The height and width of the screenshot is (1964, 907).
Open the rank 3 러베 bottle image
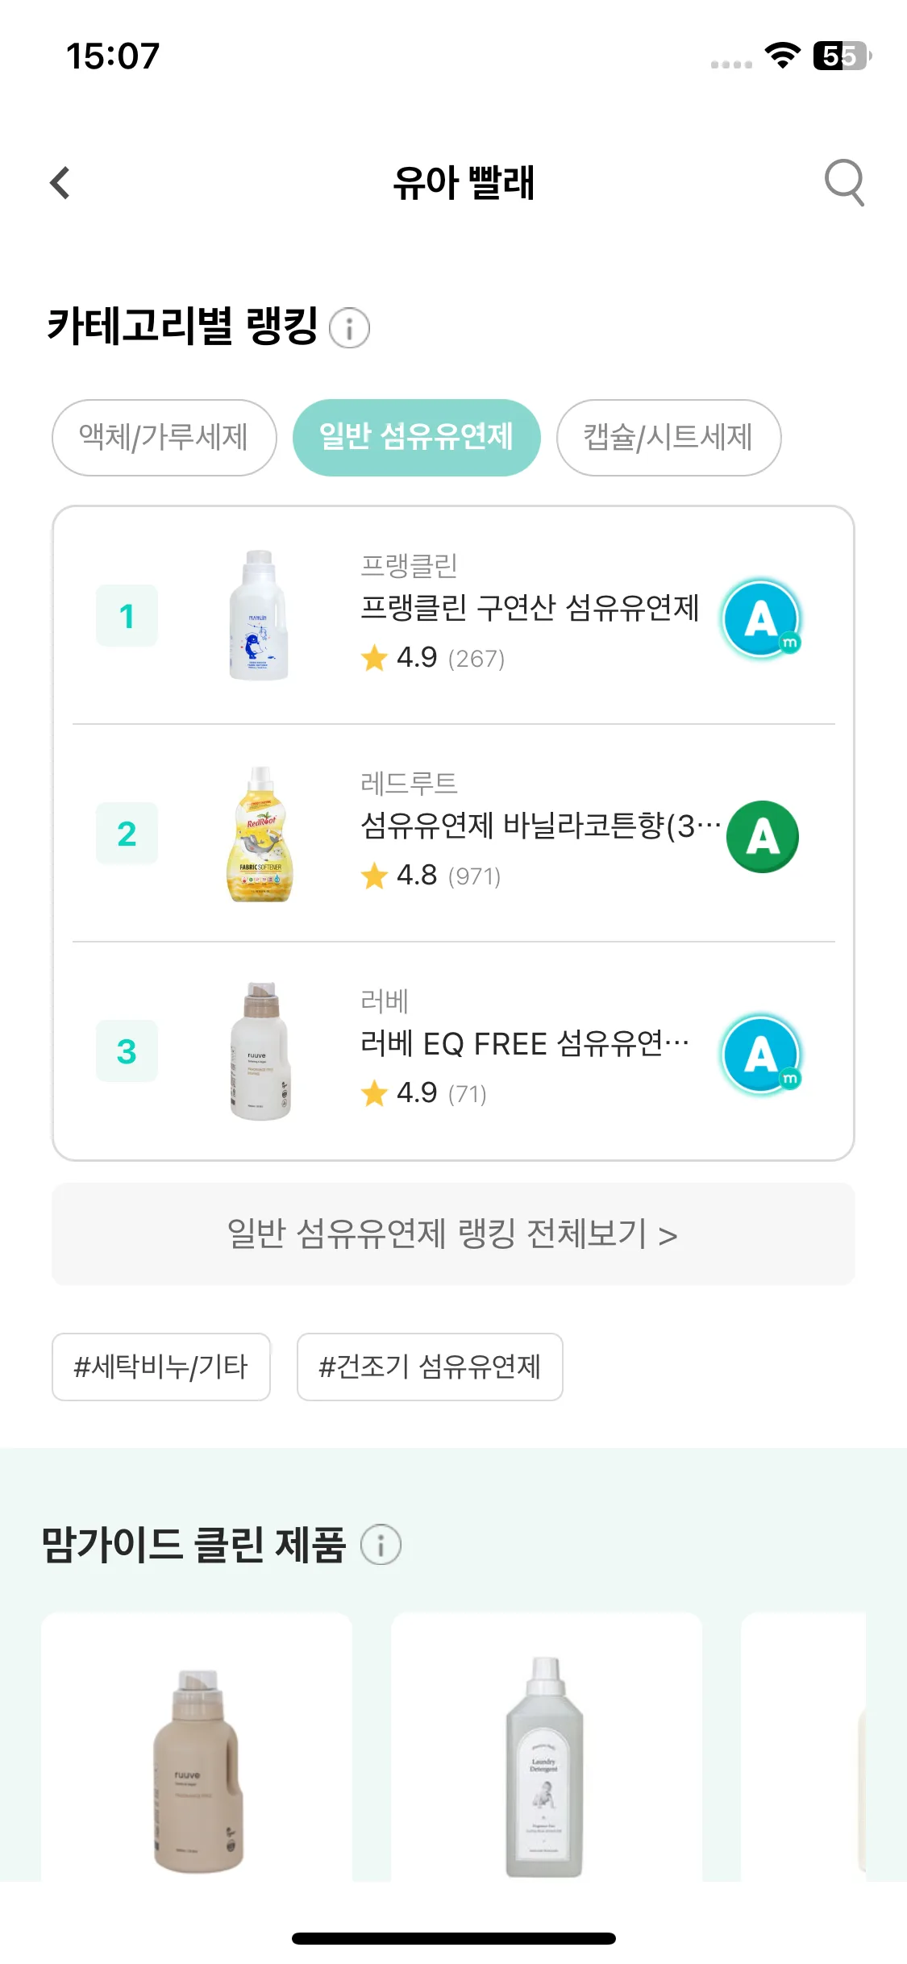point(260,1051)
